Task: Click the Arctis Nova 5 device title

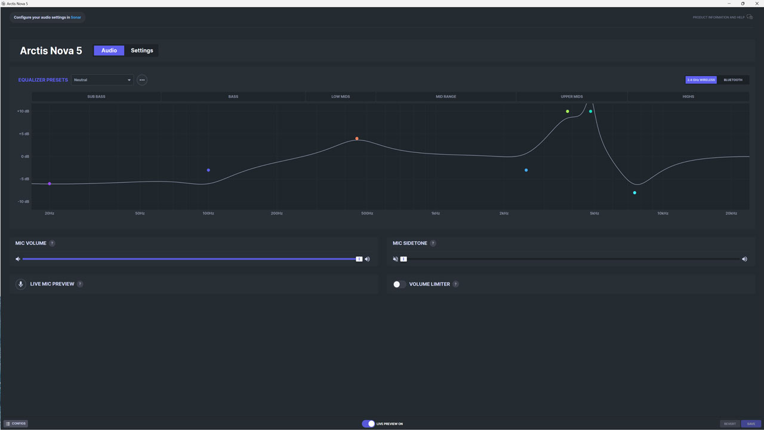Action: 51,51
